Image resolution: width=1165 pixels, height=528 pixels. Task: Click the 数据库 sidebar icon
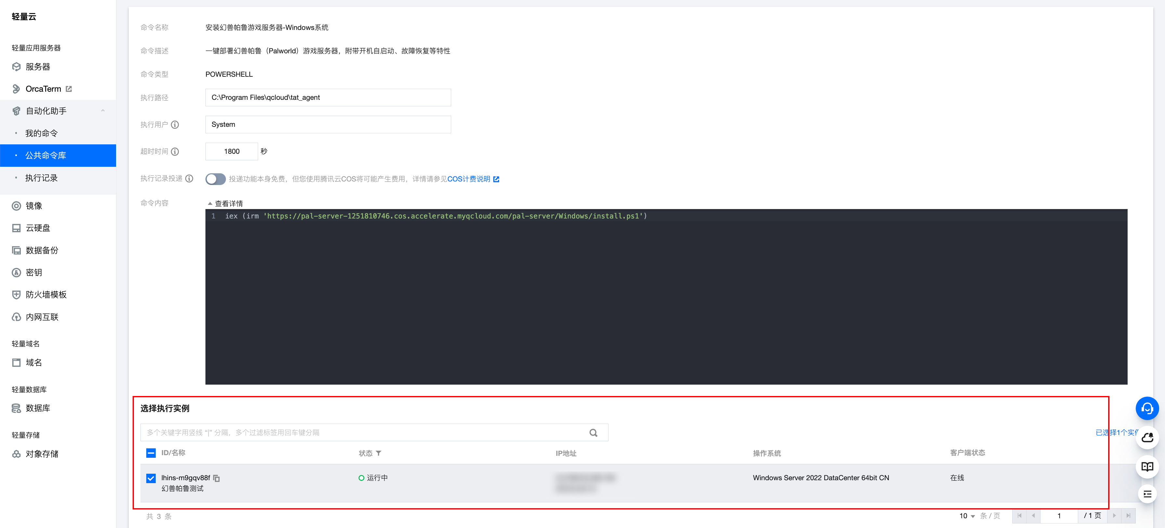[x=16, y=408]
